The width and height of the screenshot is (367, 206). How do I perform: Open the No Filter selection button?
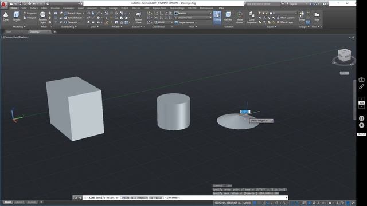[x=228, y=17]
